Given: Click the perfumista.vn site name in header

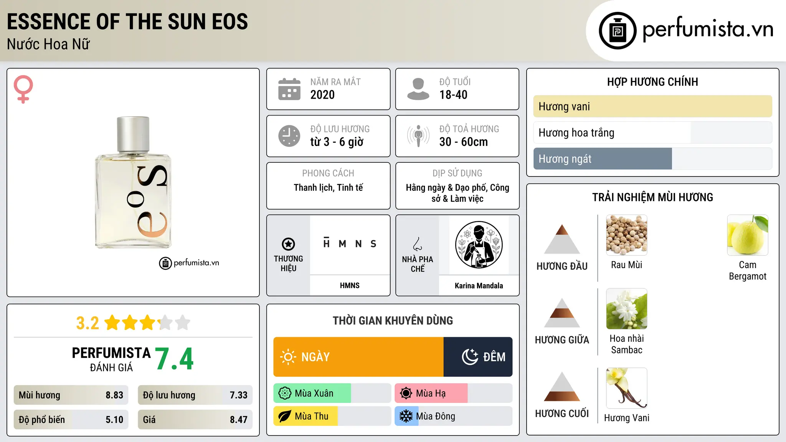Looking at the screenshot, I should (x=708, y=29).
